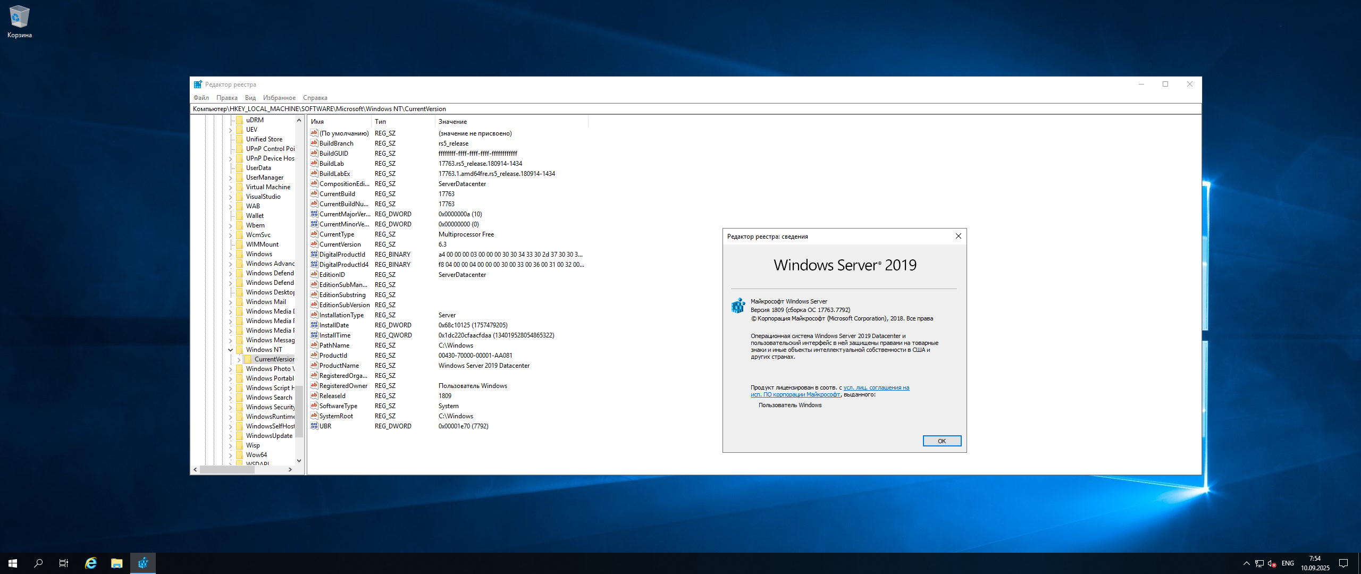Select the SystemRoot value row
This screenshot has width=1361, height=574.
pos(448,416)
